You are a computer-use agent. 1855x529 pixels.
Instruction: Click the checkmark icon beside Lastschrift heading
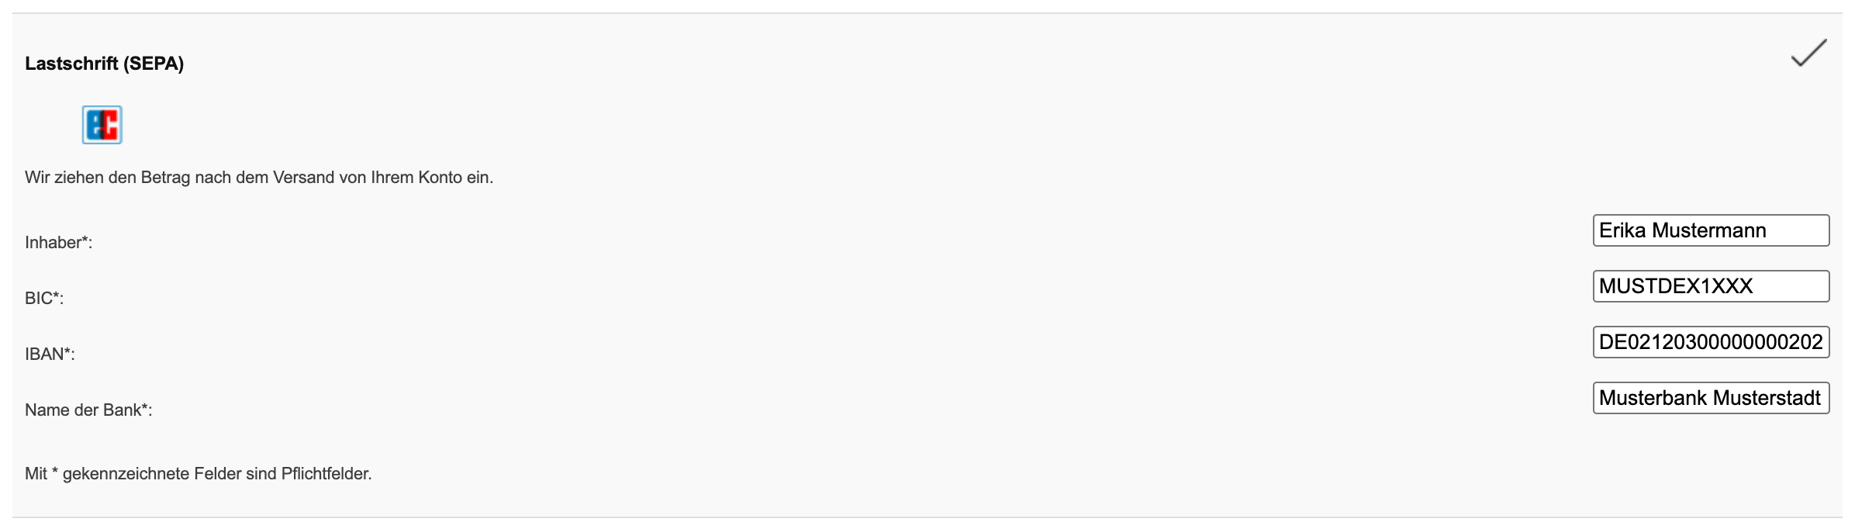[x=1808, y=53]
